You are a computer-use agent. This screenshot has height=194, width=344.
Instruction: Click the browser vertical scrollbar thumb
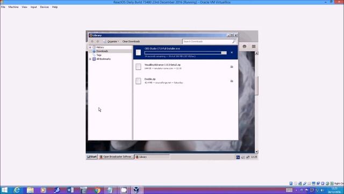coord(257,86)
